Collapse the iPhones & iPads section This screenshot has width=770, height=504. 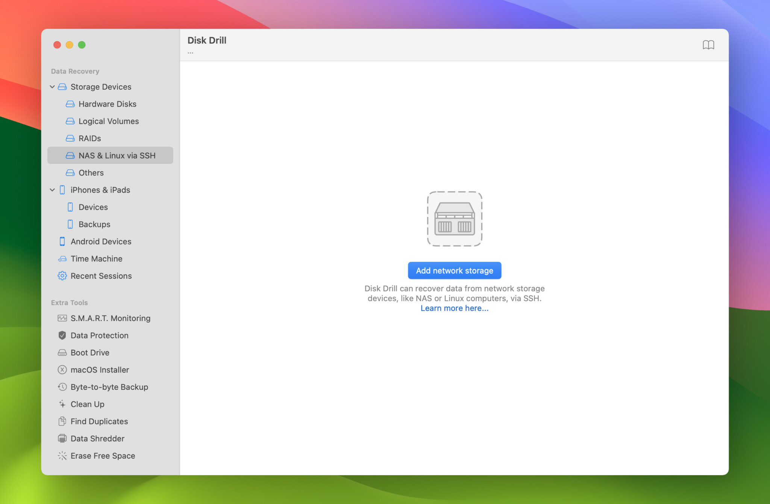point(52,190)
